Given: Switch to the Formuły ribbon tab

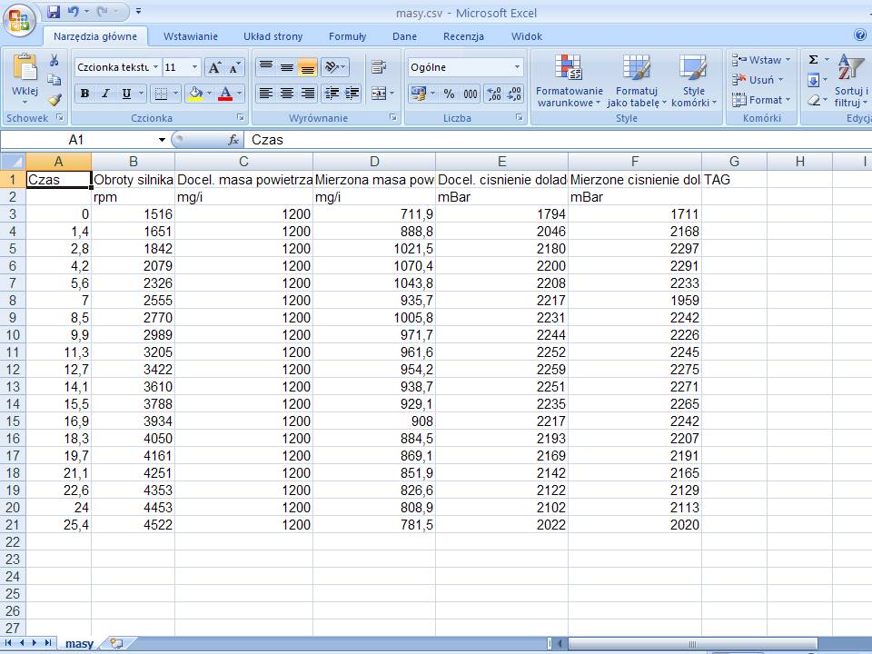Looking at the screenshot, I should pos(347,36).
